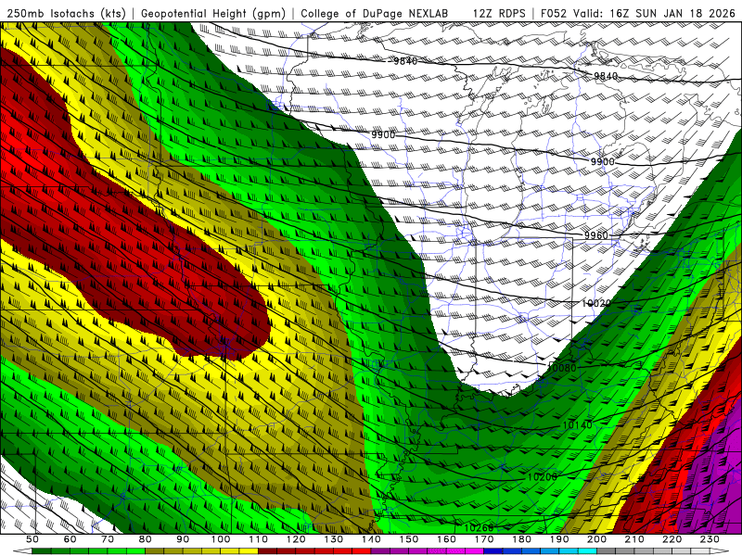This screenshot has width=742, height=556.
Task: Click the '230' value on the color scale
Action: (710, 539)
